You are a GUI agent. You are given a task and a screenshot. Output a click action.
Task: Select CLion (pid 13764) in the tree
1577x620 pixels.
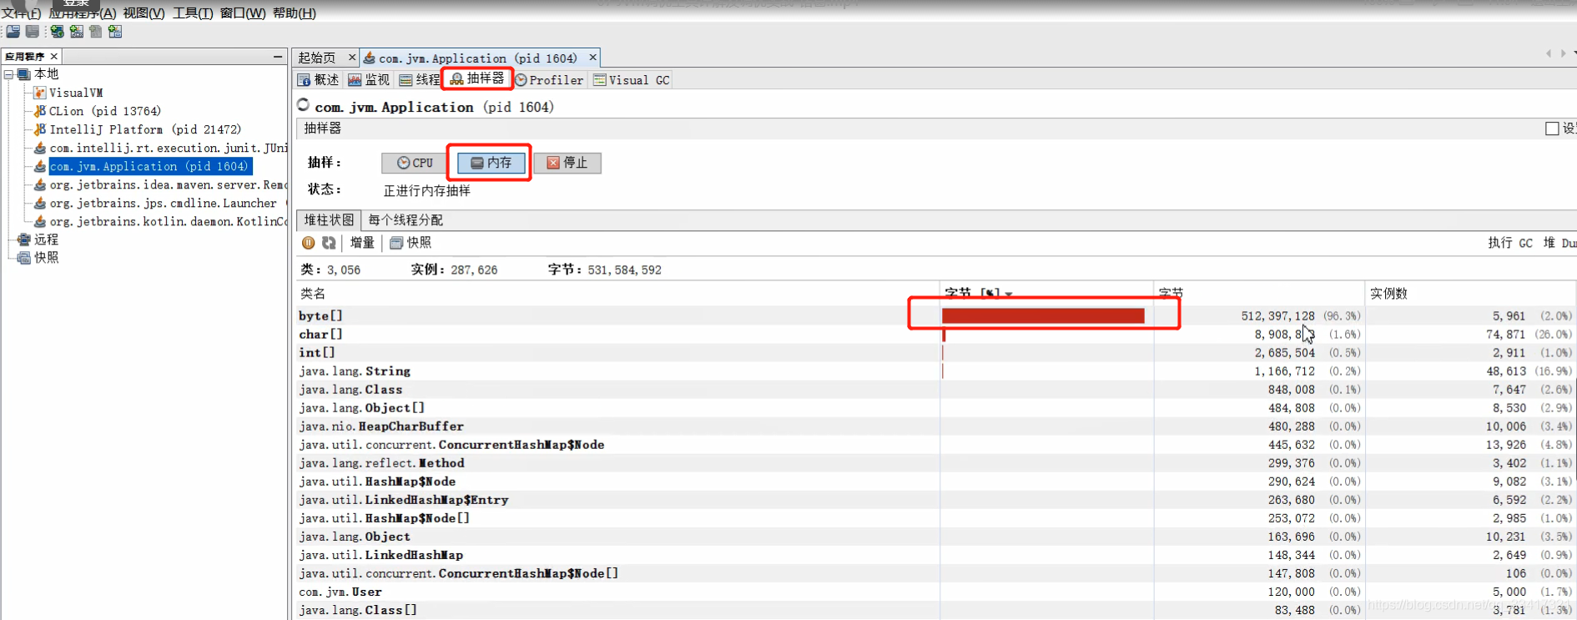pos(98,111)
